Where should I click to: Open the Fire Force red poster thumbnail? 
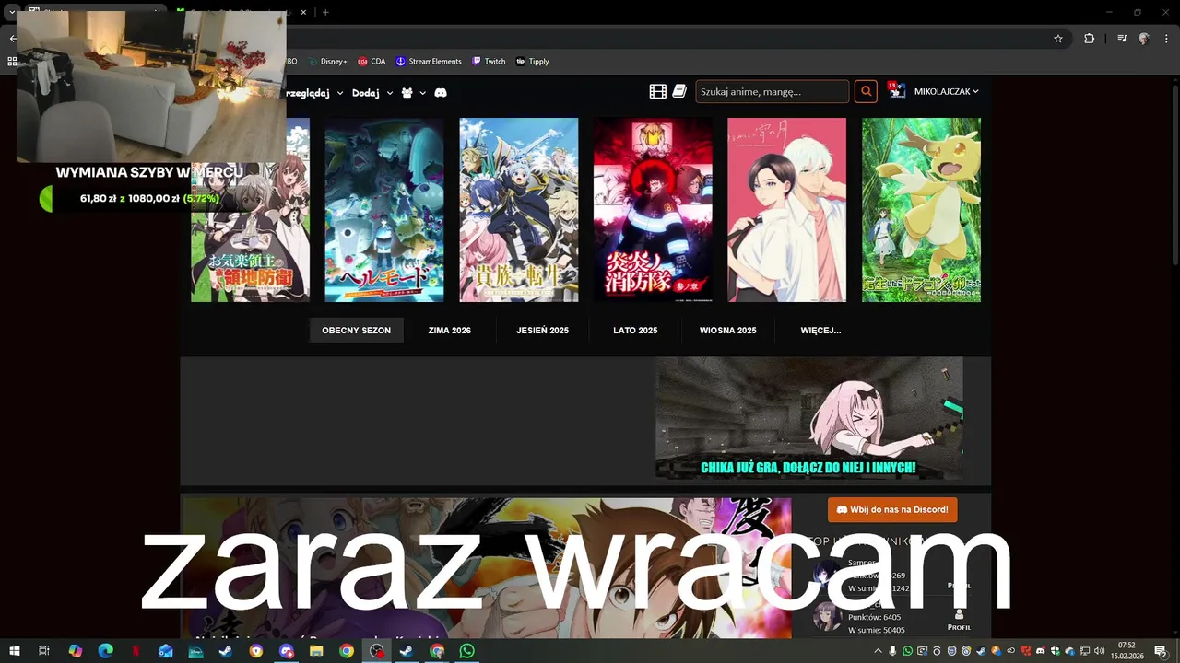point(653,210)
